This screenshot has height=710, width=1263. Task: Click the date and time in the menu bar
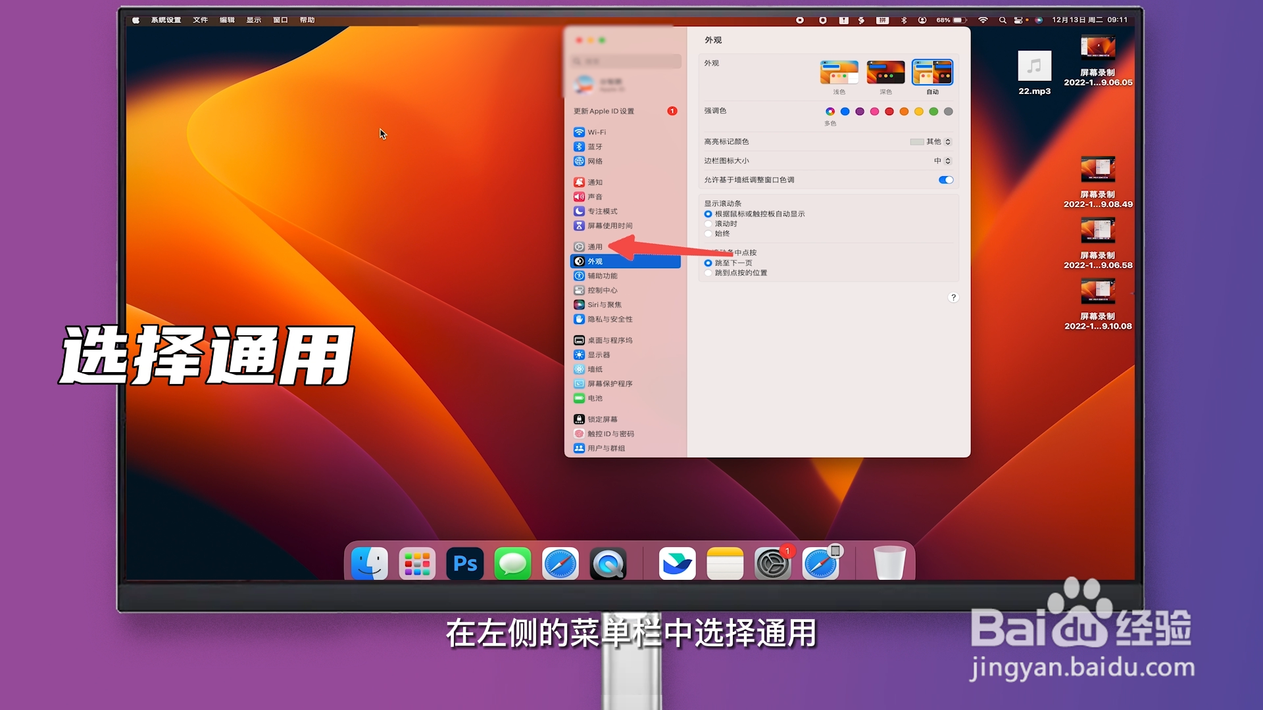(1089, 20)
